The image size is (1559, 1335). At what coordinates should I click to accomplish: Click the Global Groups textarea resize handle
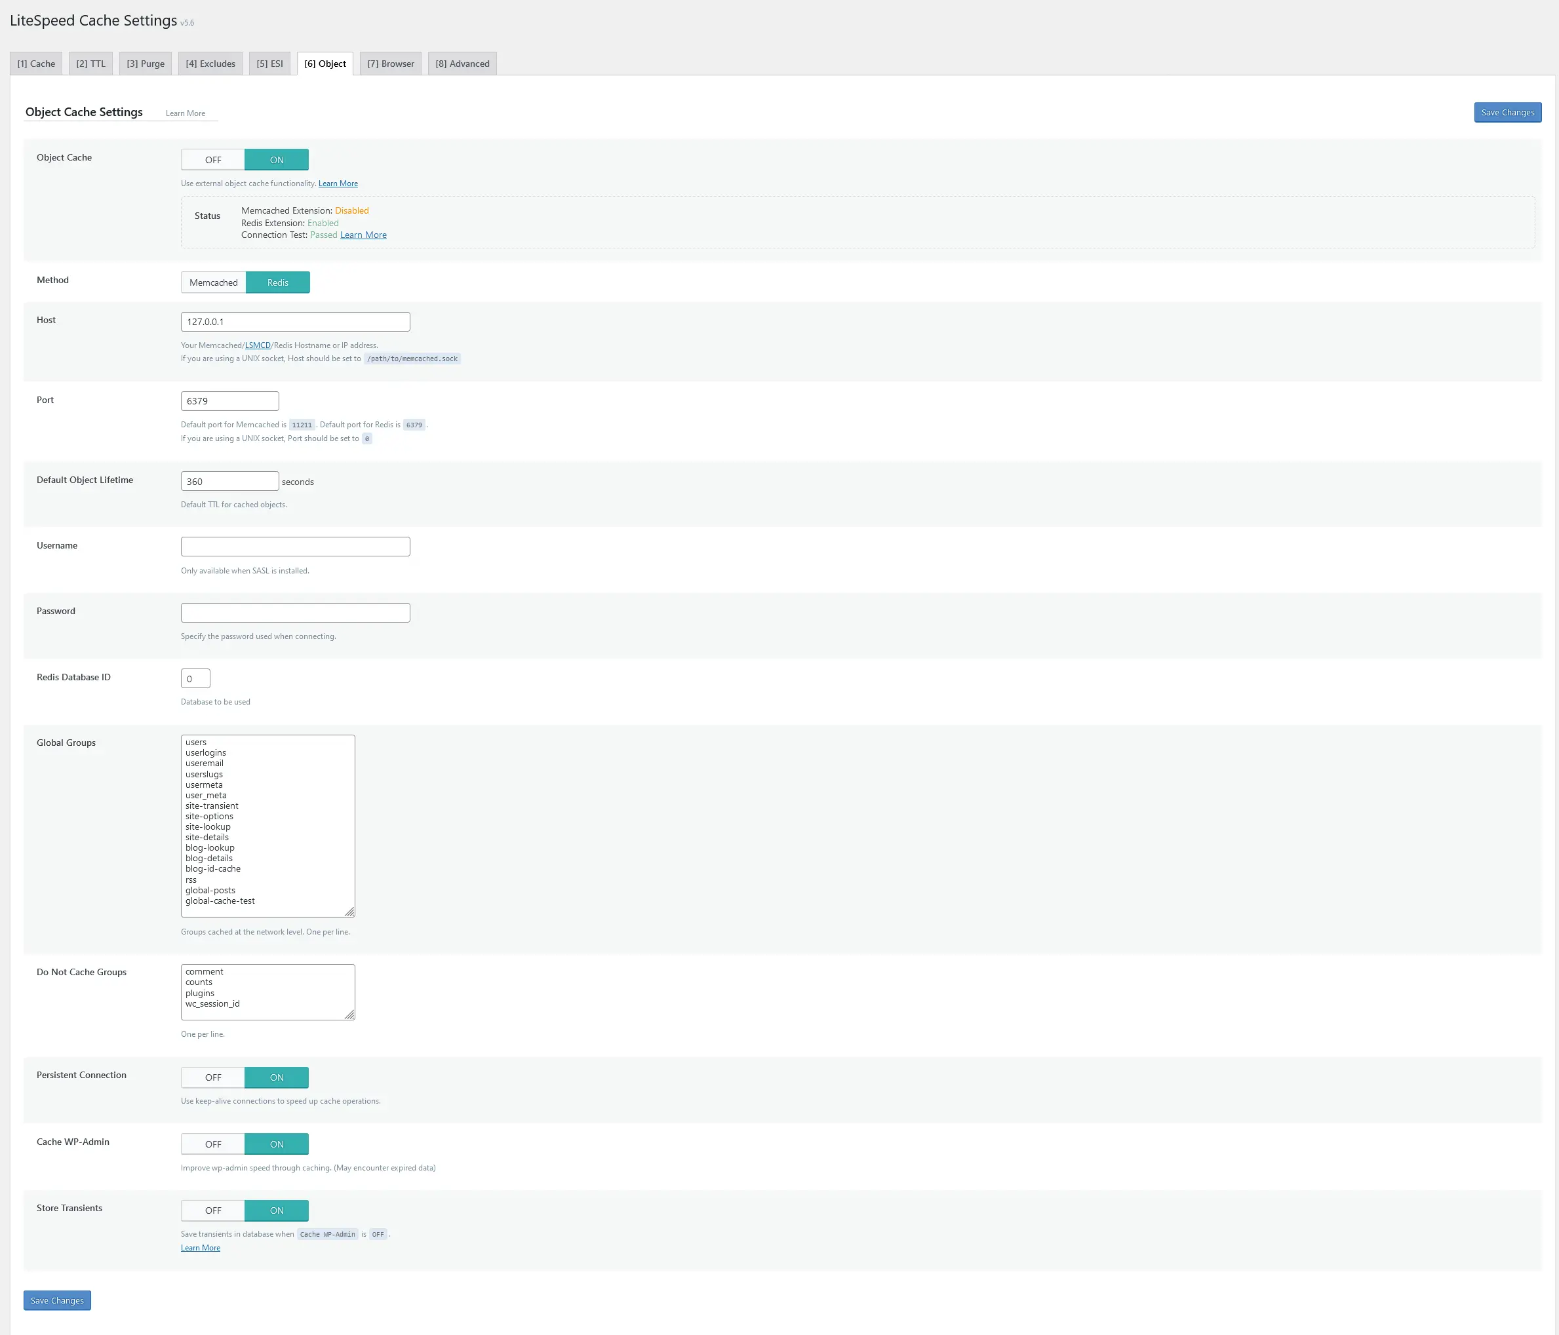pos(350,912)
